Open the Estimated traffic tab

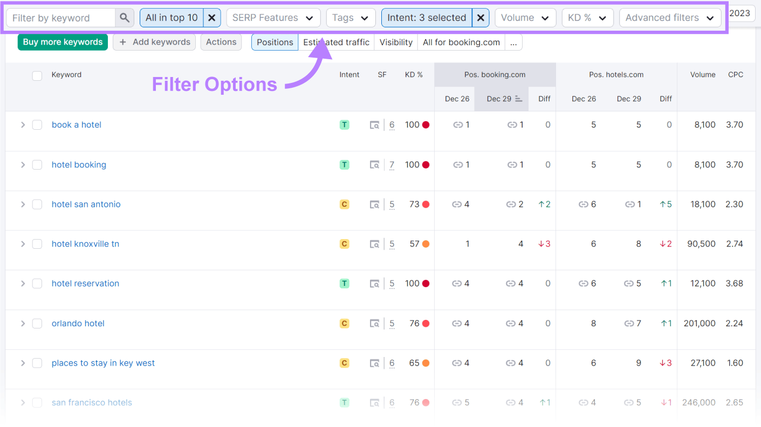click(x=336, y=42)
